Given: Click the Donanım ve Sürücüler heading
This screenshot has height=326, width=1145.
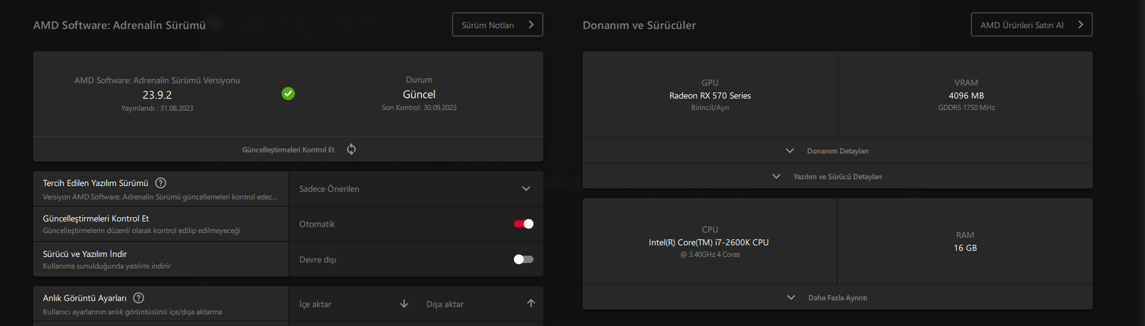Looking at the screenshot, I should click(639, 25).
